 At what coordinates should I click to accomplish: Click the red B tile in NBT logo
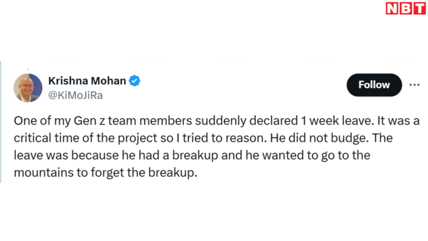tap(406, 8)
